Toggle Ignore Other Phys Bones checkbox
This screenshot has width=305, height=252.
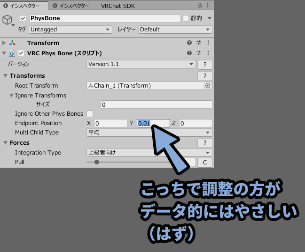(x=90, y=114)
